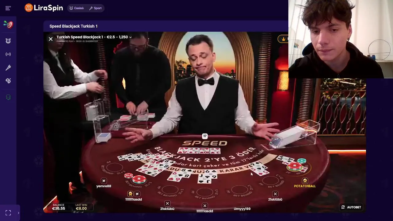
Task: Toggle the burst badge above yemre88
Action: click(104, 181)
